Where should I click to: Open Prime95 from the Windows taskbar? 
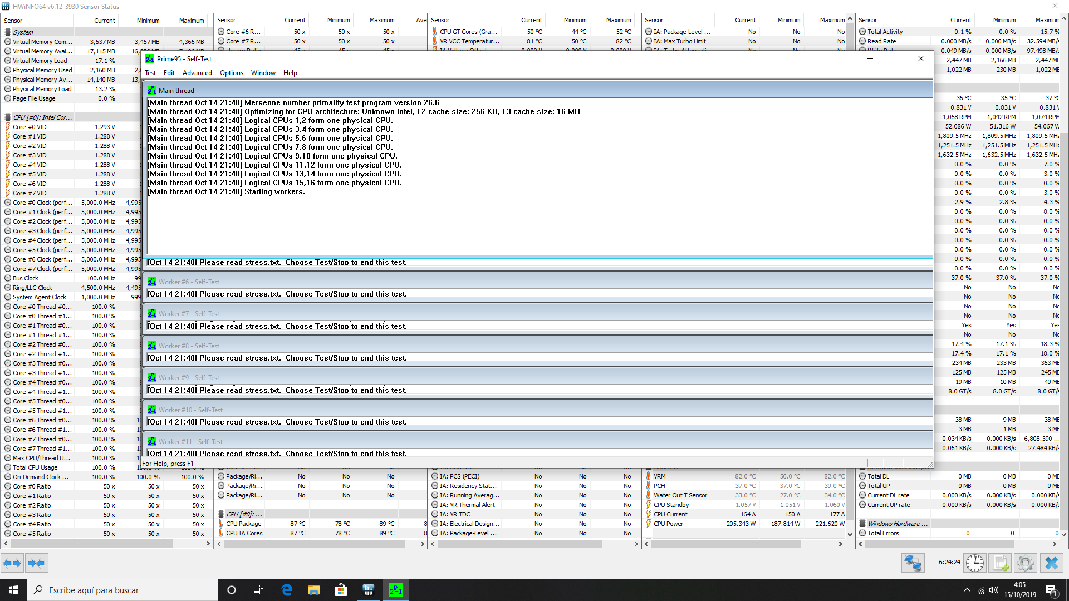(395, 590)
